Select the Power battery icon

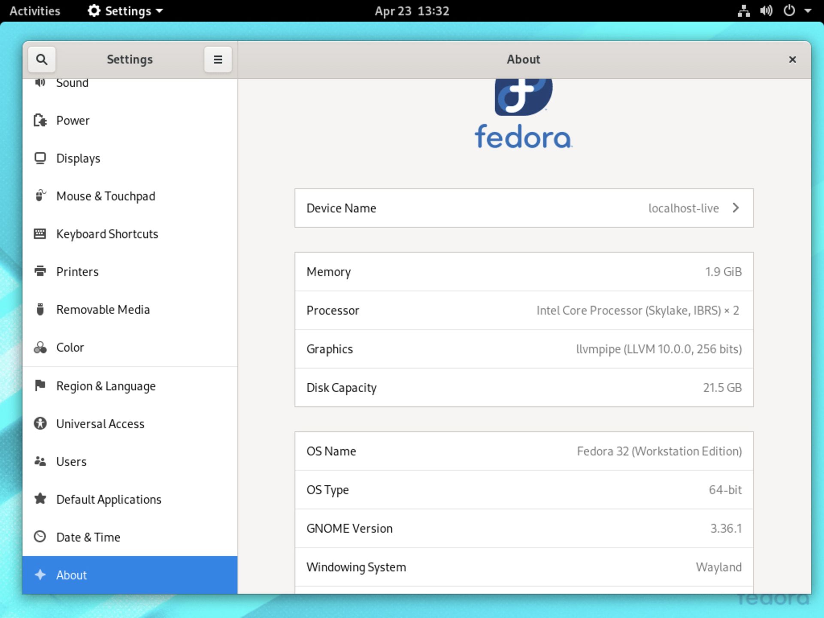coord(40,121)
